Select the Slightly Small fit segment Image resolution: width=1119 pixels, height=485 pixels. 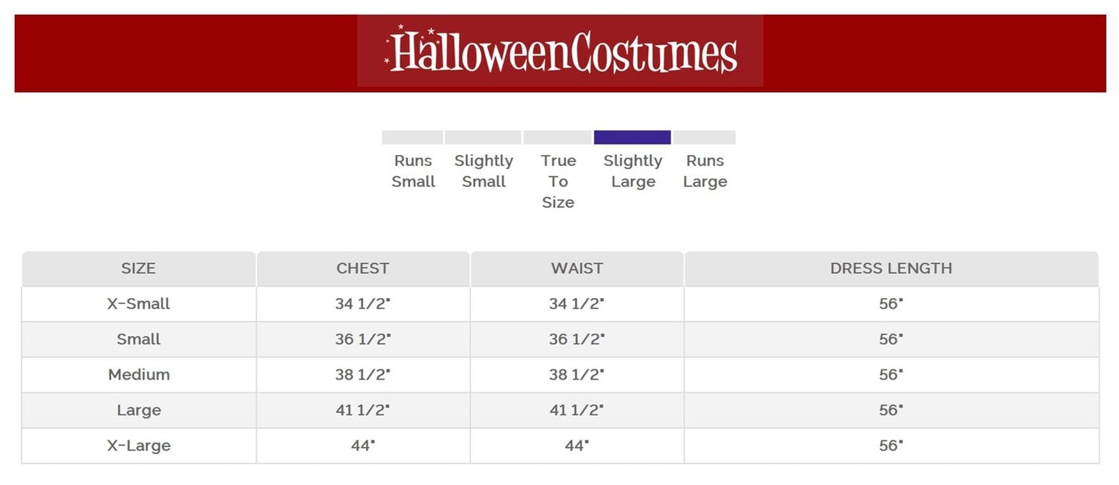click(x=483, y=137)
